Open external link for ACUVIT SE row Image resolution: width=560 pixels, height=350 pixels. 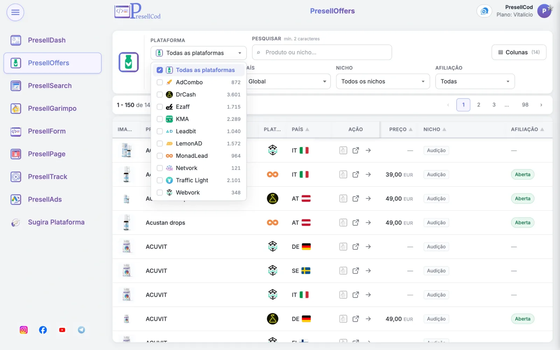click(356, 271)
